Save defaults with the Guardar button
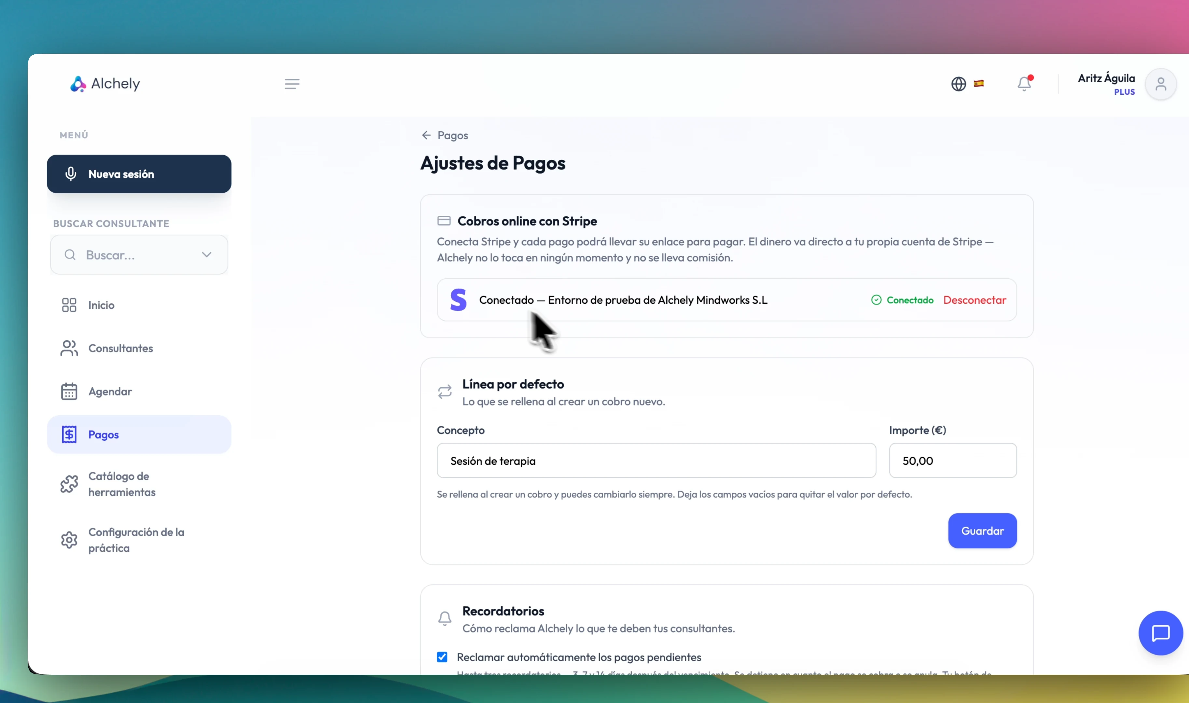 pyautogui.click(x=982, y=531)
